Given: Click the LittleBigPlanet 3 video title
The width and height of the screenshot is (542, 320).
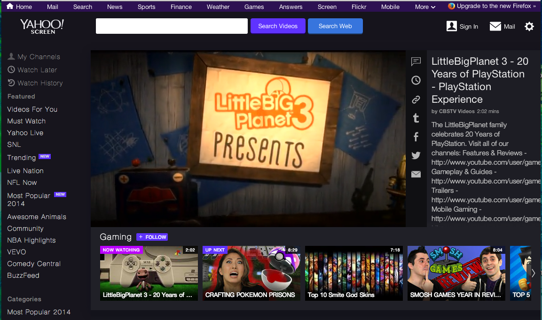Looking at the screenshot, I should (x=480, y=80).
